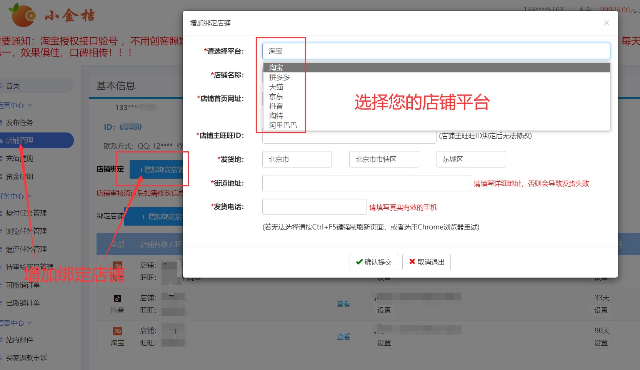
Task: Open 买家返款申诉 in the sidebar
Action: [x=26, y=358]
